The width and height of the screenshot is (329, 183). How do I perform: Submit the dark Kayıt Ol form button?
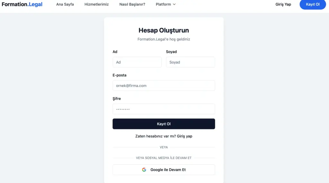[164, 124]
